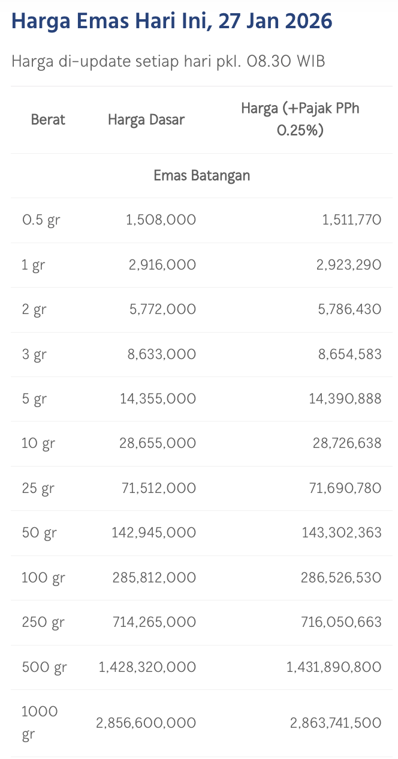
Task: Select the 25 gr weight label
Action: point(38,488)
